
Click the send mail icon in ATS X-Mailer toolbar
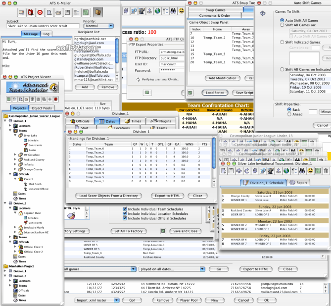[x=22, y=12]
